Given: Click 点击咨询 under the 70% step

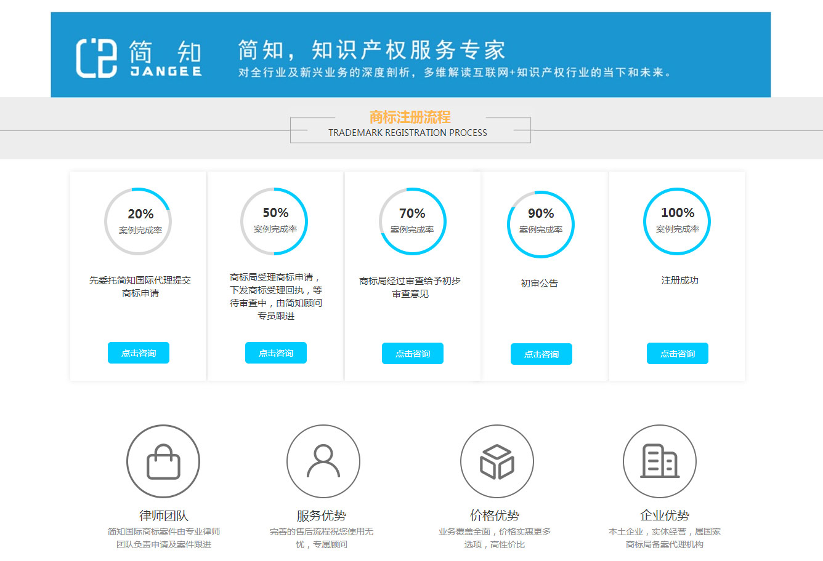Looking at the screenshot, I should point(413,354).
